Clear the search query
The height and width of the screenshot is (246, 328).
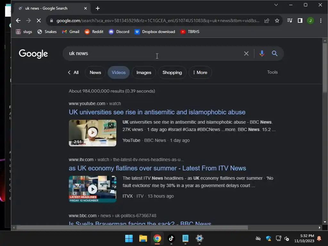click(x=246, y=53)
